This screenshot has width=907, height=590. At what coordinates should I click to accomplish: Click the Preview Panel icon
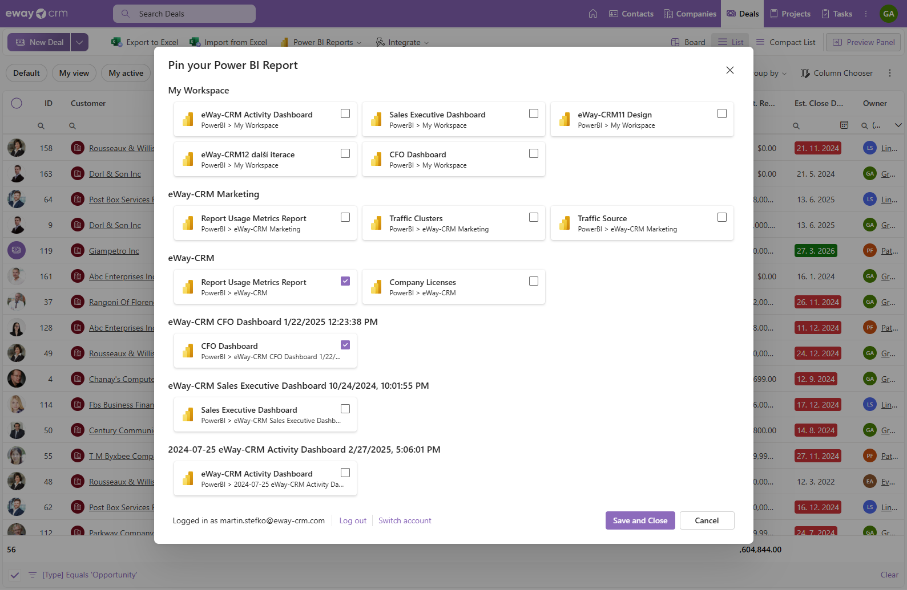[837, 42]
